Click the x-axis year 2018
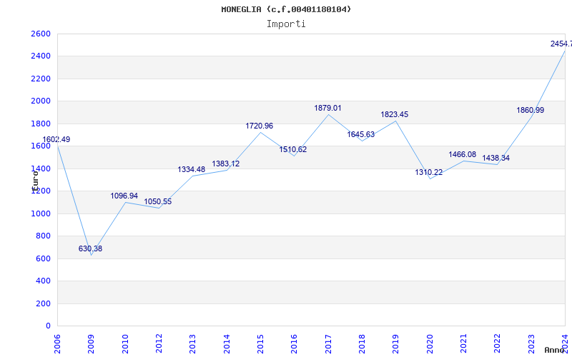Screen dimensions: 572x357 (362, 343)
